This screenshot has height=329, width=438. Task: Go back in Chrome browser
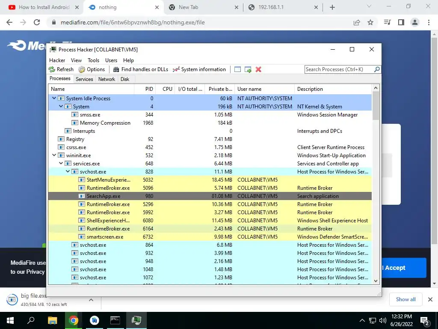[x=9, y=22]
